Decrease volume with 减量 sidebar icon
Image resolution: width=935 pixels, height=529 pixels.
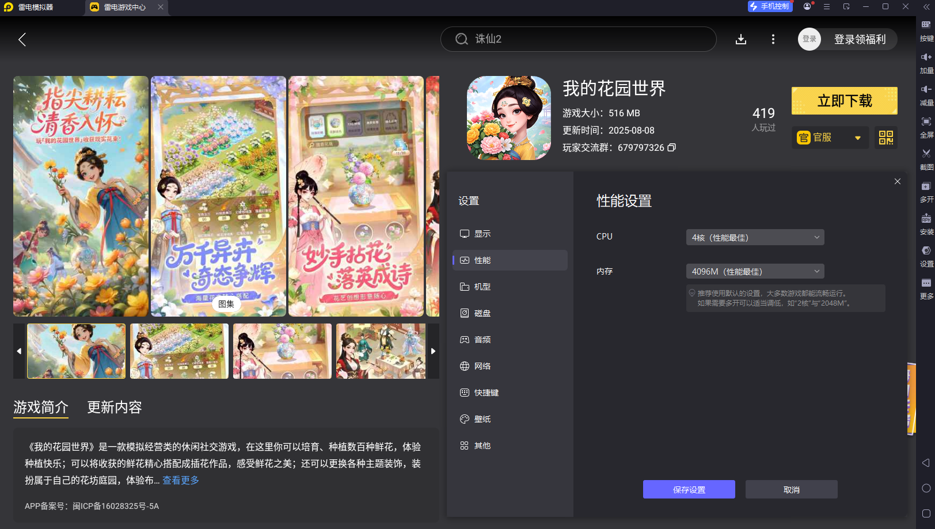click(926, 96)
